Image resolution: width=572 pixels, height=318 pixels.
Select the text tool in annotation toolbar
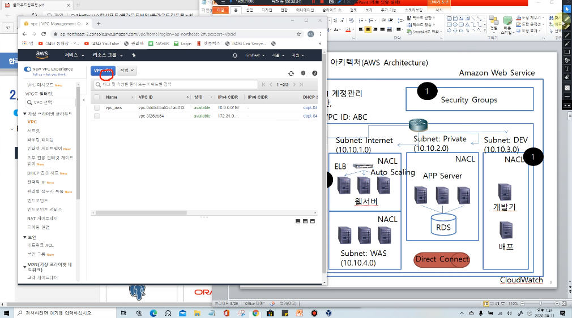[x=567, y=69]
